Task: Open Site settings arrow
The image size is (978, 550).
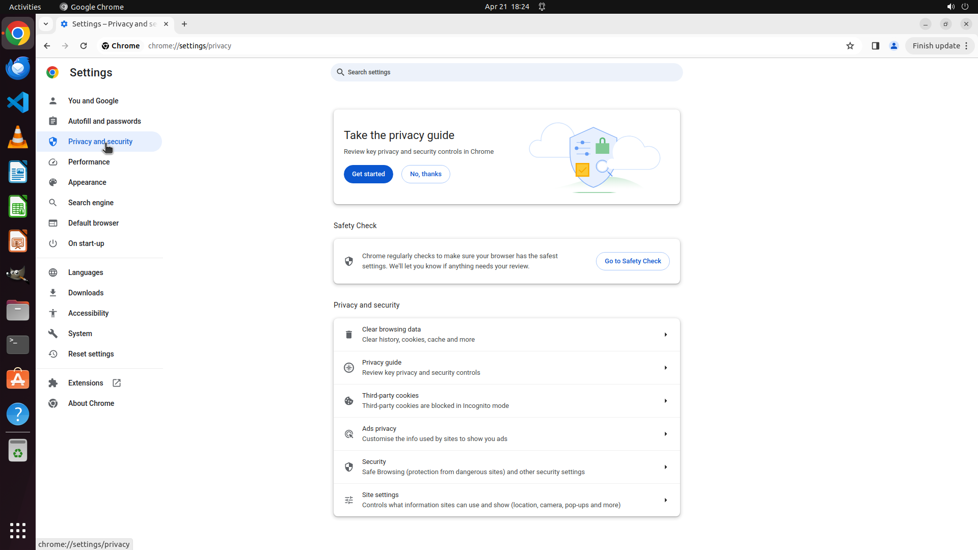Action: (x=665, y=500)
